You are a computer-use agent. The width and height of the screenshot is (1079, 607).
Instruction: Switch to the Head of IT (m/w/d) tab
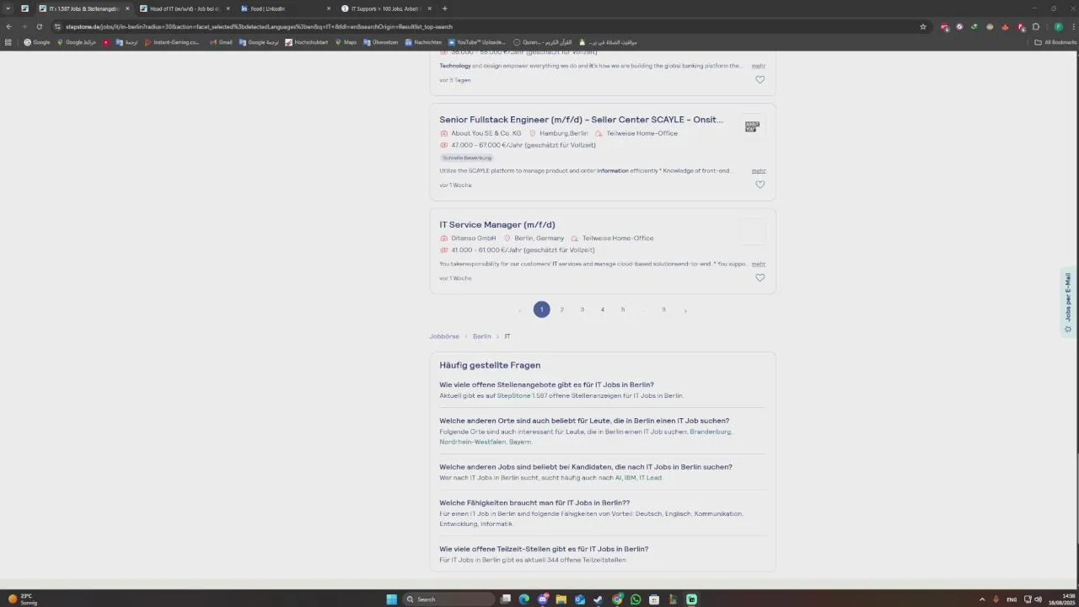tap(184, 8)
